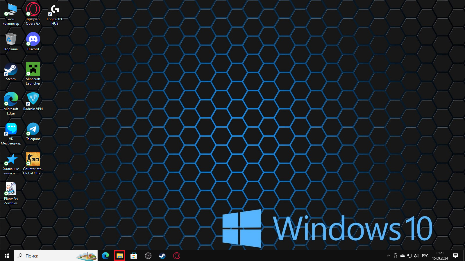Open the Windows Start menu
Image resolution: width=465 pixels, height=261 pixels.
[7, 256]
